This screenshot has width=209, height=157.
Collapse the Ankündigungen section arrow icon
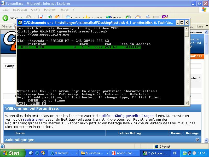(x=197, y=140)
